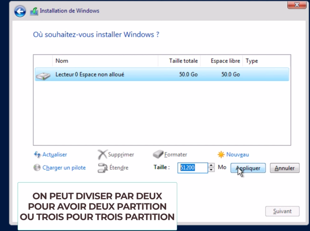Screen dimensions: 310x231
Task: Click the Supprimer X icon
Action: click(x=102, y=155)
